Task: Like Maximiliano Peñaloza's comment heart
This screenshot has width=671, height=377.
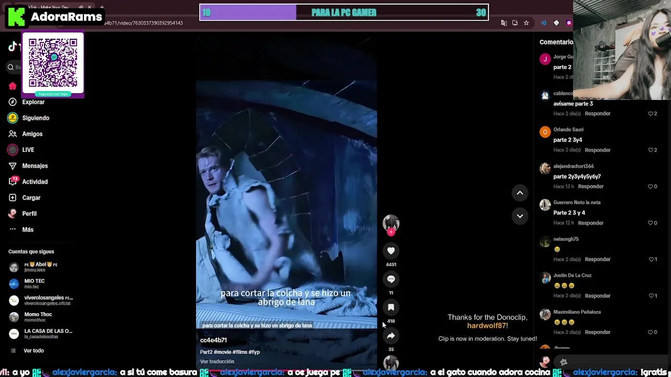Action: coord(651,332)
